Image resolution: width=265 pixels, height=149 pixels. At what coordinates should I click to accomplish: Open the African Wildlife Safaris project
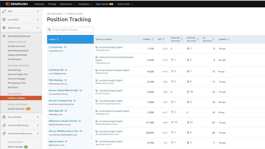[63, 131]
